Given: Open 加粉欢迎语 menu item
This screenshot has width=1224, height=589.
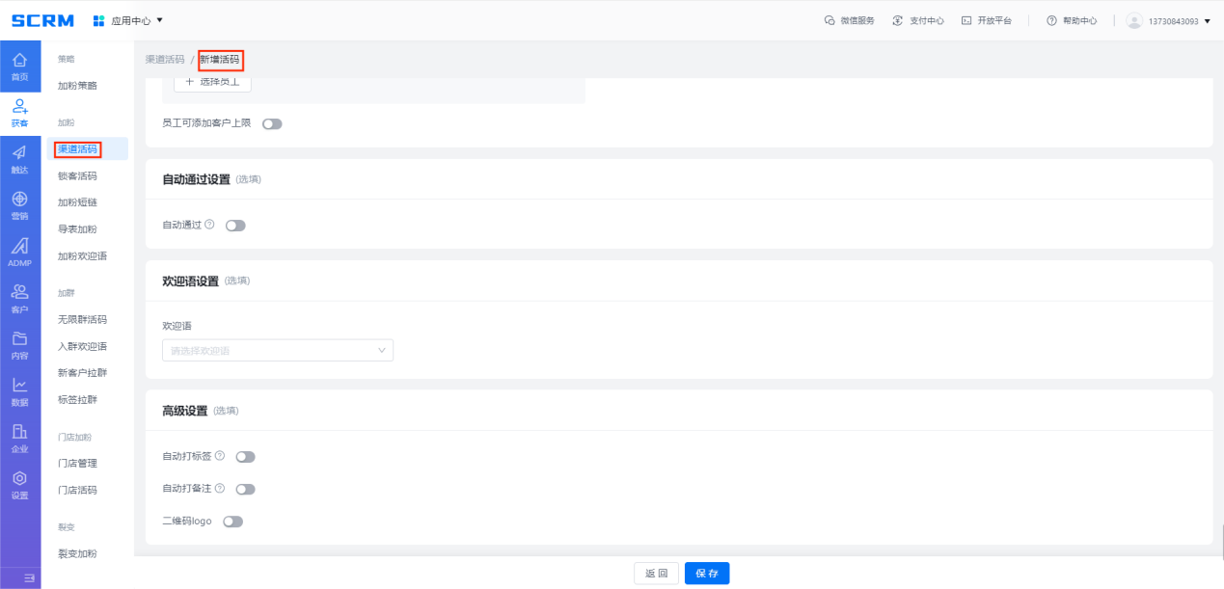Looking at the screenshot, I should coord(82,256).
